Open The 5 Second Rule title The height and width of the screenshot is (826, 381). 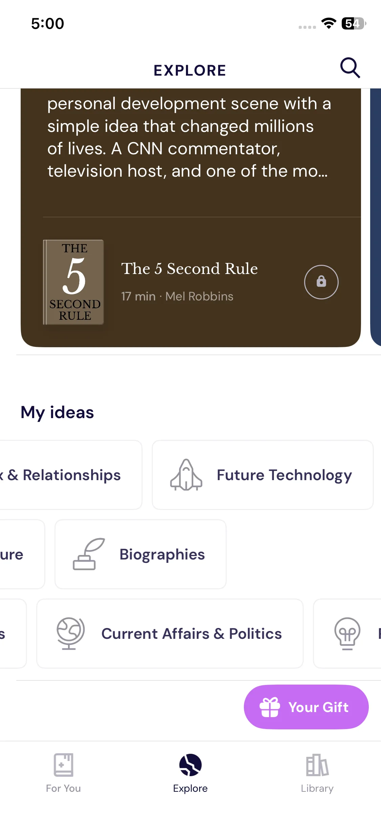(x=189, y=269)
